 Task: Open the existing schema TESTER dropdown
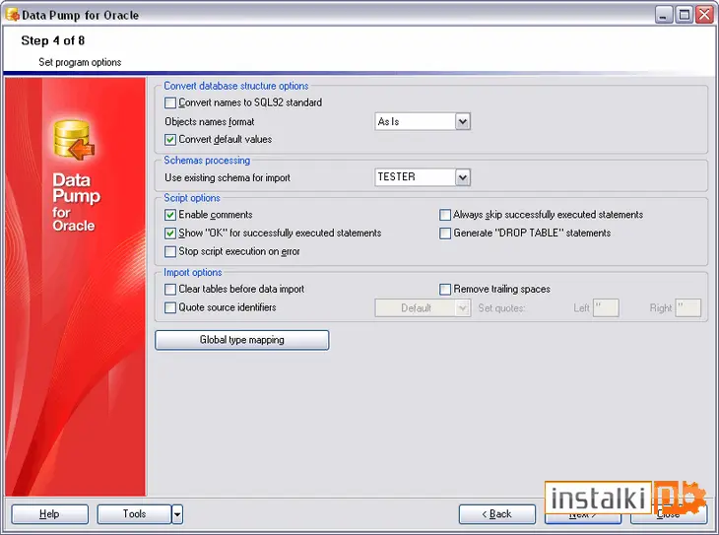click(x=463, y=177)
